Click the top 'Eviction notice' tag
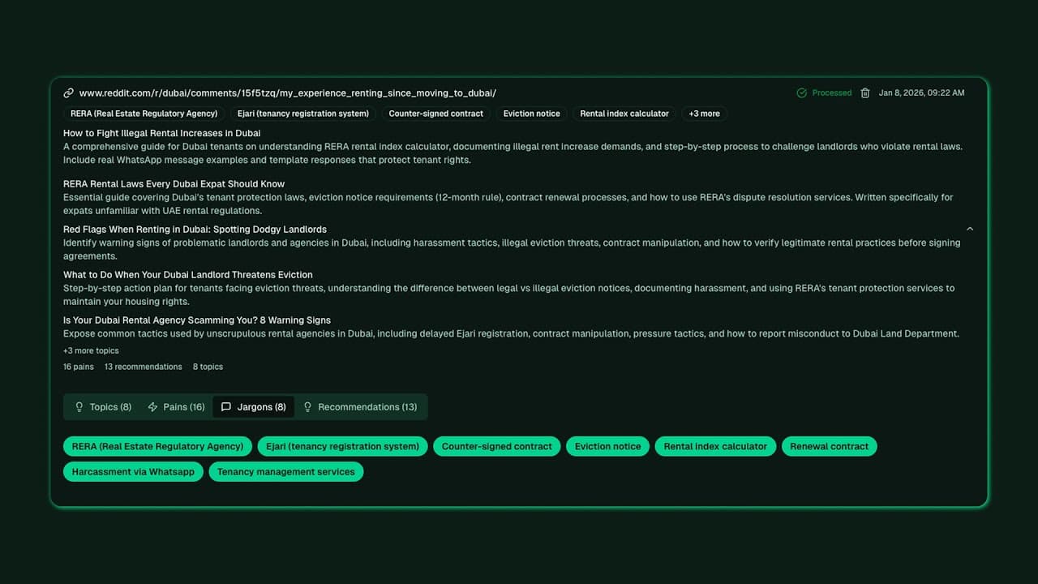This screenshot has width=1038, height=584. pos(532,114)
